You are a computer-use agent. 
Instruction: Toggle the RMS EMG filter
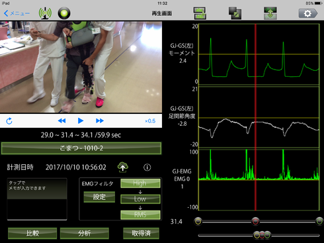click(140, 215)
